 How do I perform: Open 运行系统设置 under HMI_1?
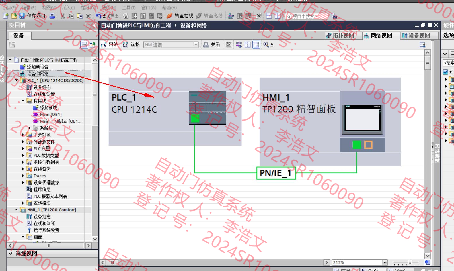46,230
